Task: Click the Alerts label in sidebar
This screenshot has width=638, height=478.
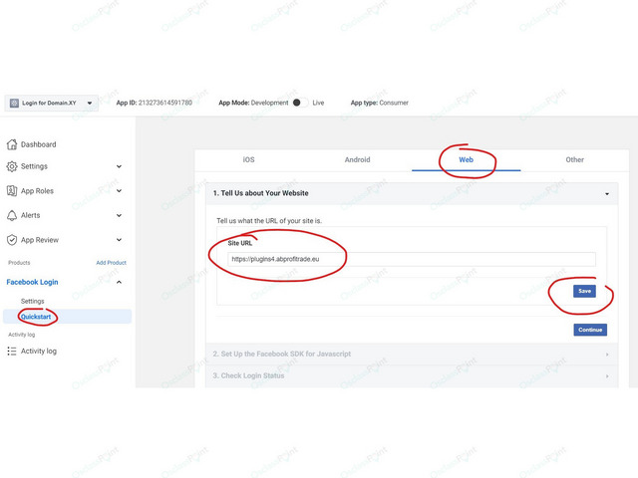Action: (x=31, y=215)
